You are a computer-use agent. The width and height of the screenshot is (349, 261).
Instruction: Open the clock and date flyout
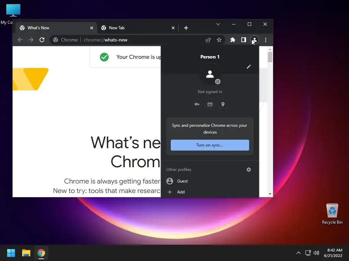click(333, 253)
